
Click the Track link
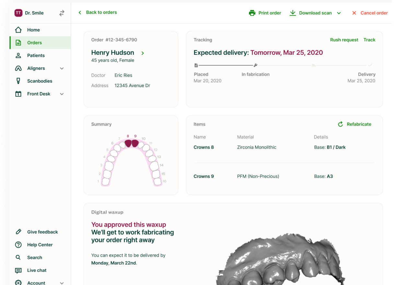click(x=369, y=40)
